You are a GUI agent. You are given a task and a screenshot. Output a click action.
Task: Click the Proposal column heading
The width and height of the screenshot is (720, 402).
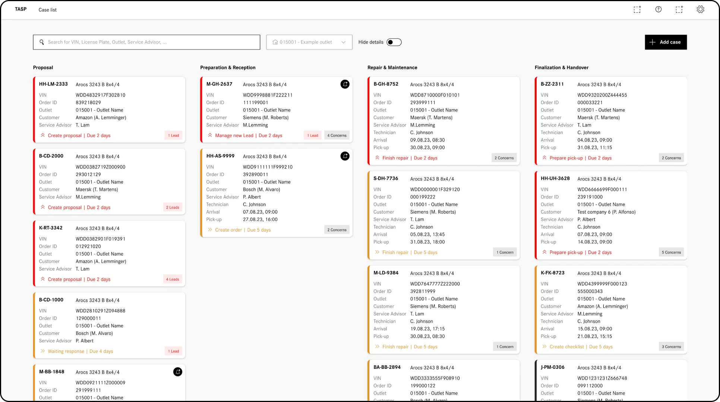(43, 67)
